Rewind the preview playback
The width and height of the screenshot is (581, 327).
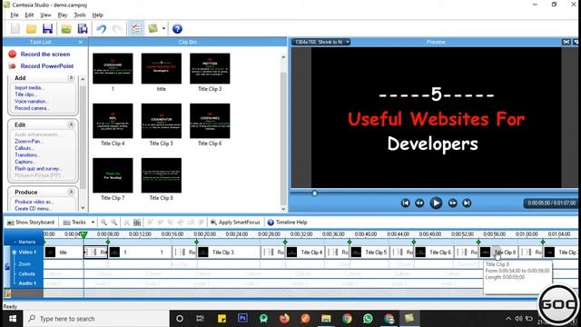[x=419, y=203]
